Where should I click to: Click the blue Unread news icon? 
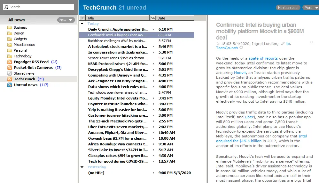10,85
